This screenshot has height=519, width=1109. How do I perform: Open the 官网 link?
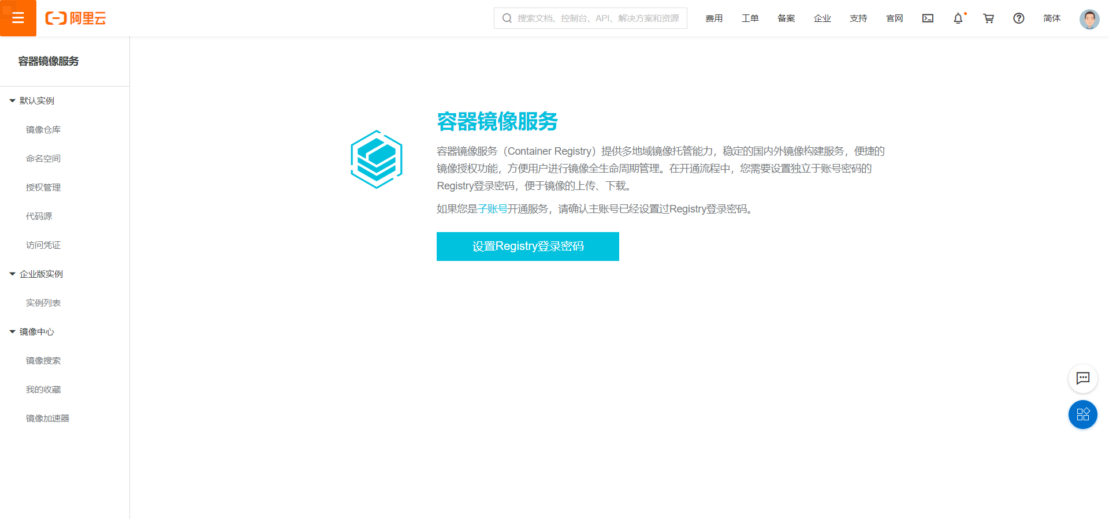[895, 18]
